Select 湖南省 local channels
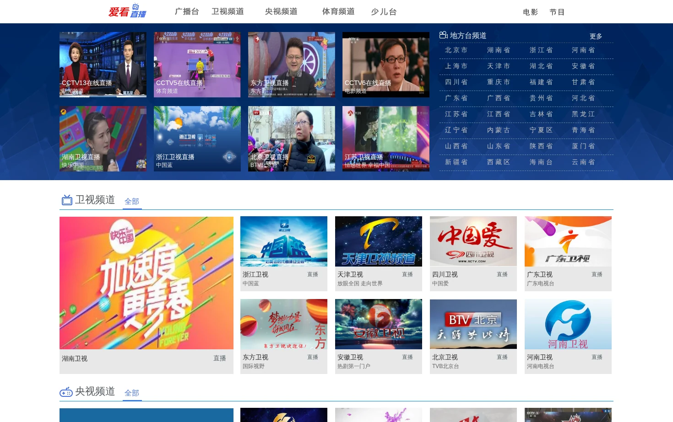The image size is (673, 422). coord(499,50)
